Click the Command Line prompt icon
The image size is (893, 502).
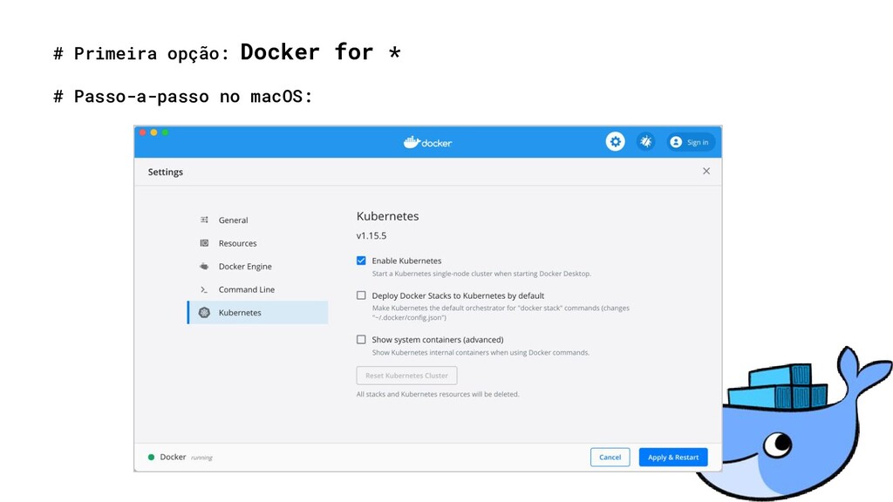point(204,289)
